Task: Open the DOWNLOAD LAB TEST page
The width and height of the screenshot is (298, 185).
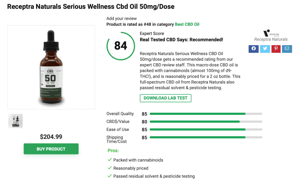Action: pyautogui.click(x=165, y=98)
